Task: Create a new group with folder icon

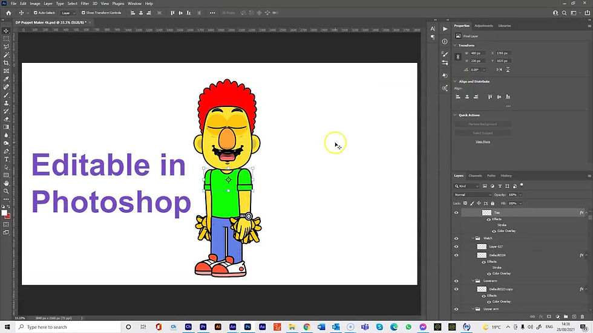Action: tap(566, 317)
